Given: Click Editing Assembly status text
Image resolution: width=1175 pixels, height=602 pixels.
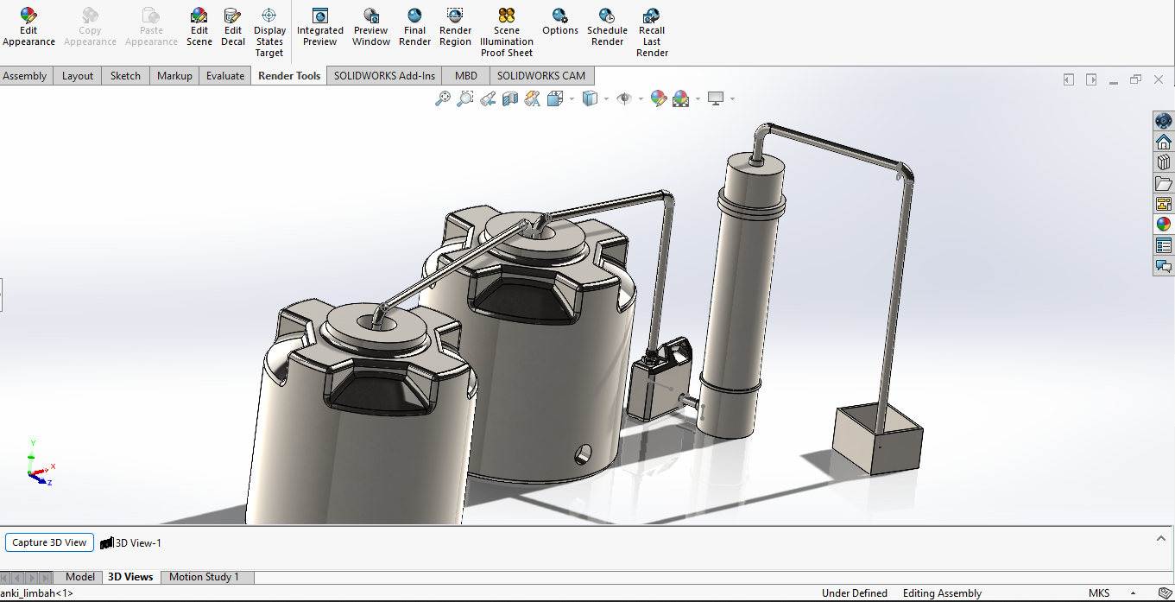Looking at the screenshot, I should click(x=942, y=593).
